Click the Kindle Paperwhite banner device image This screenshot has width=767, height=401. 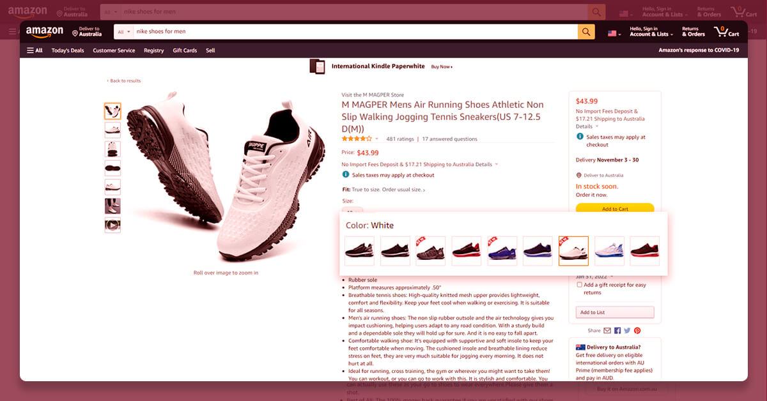point(318,66)
